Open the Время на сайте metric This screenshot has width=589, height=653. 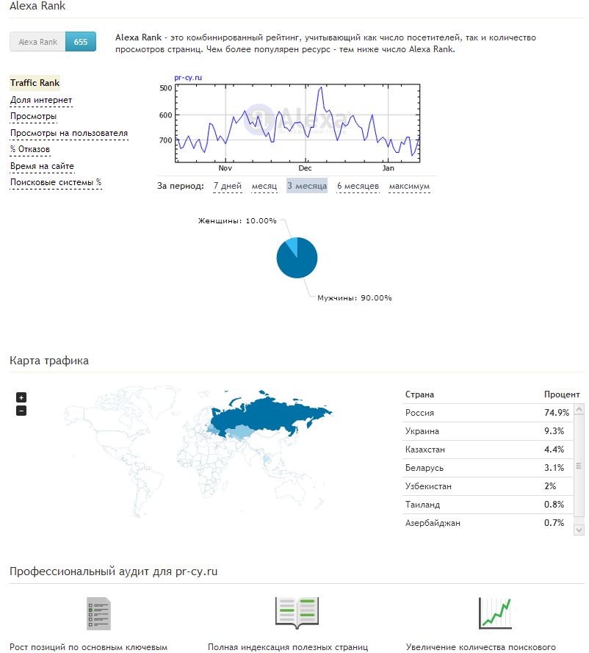(x=42, y=167)
